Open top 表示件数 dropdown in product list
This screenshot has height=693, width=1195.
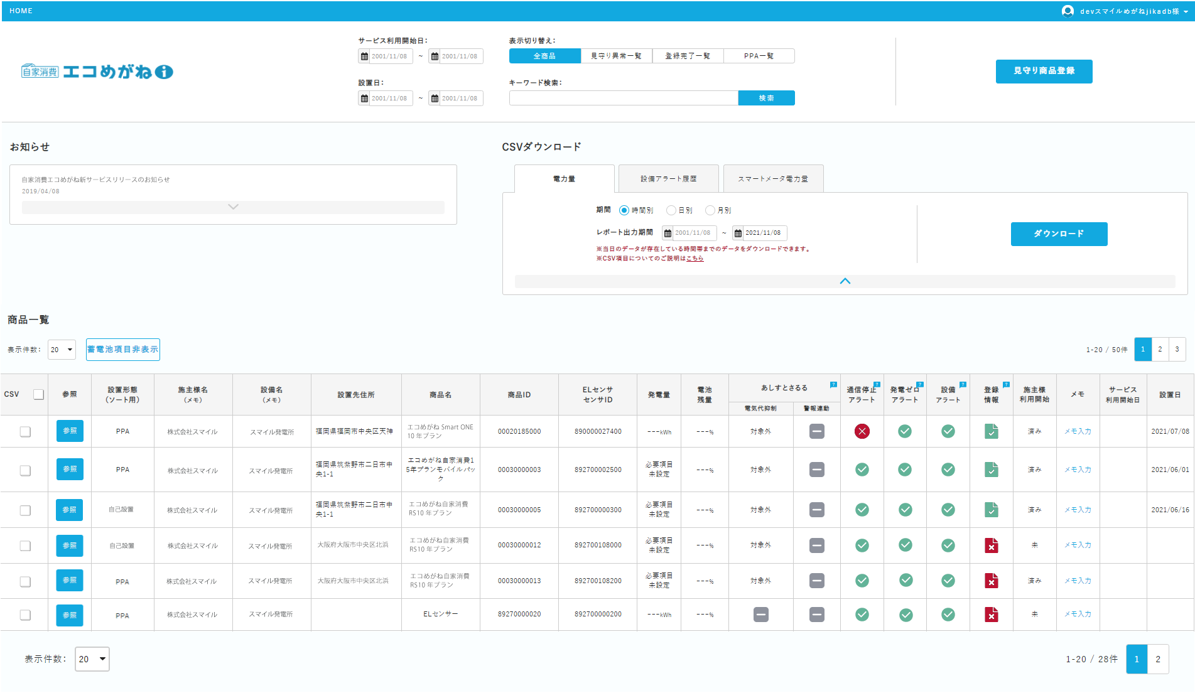point(62,350)
